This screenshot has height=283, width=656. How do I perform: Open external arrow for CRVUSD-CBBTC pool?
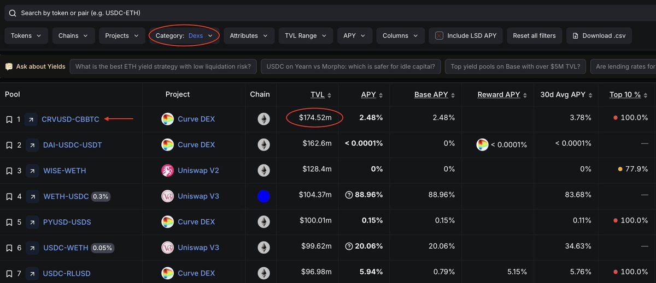tap(32, 119)
